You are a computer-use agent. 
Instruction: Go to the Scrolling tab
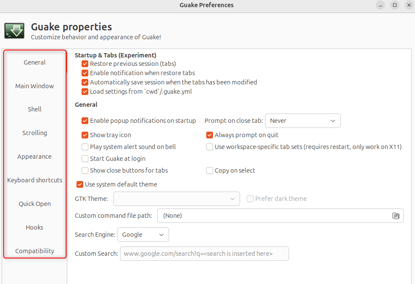[x=35, y=133]
